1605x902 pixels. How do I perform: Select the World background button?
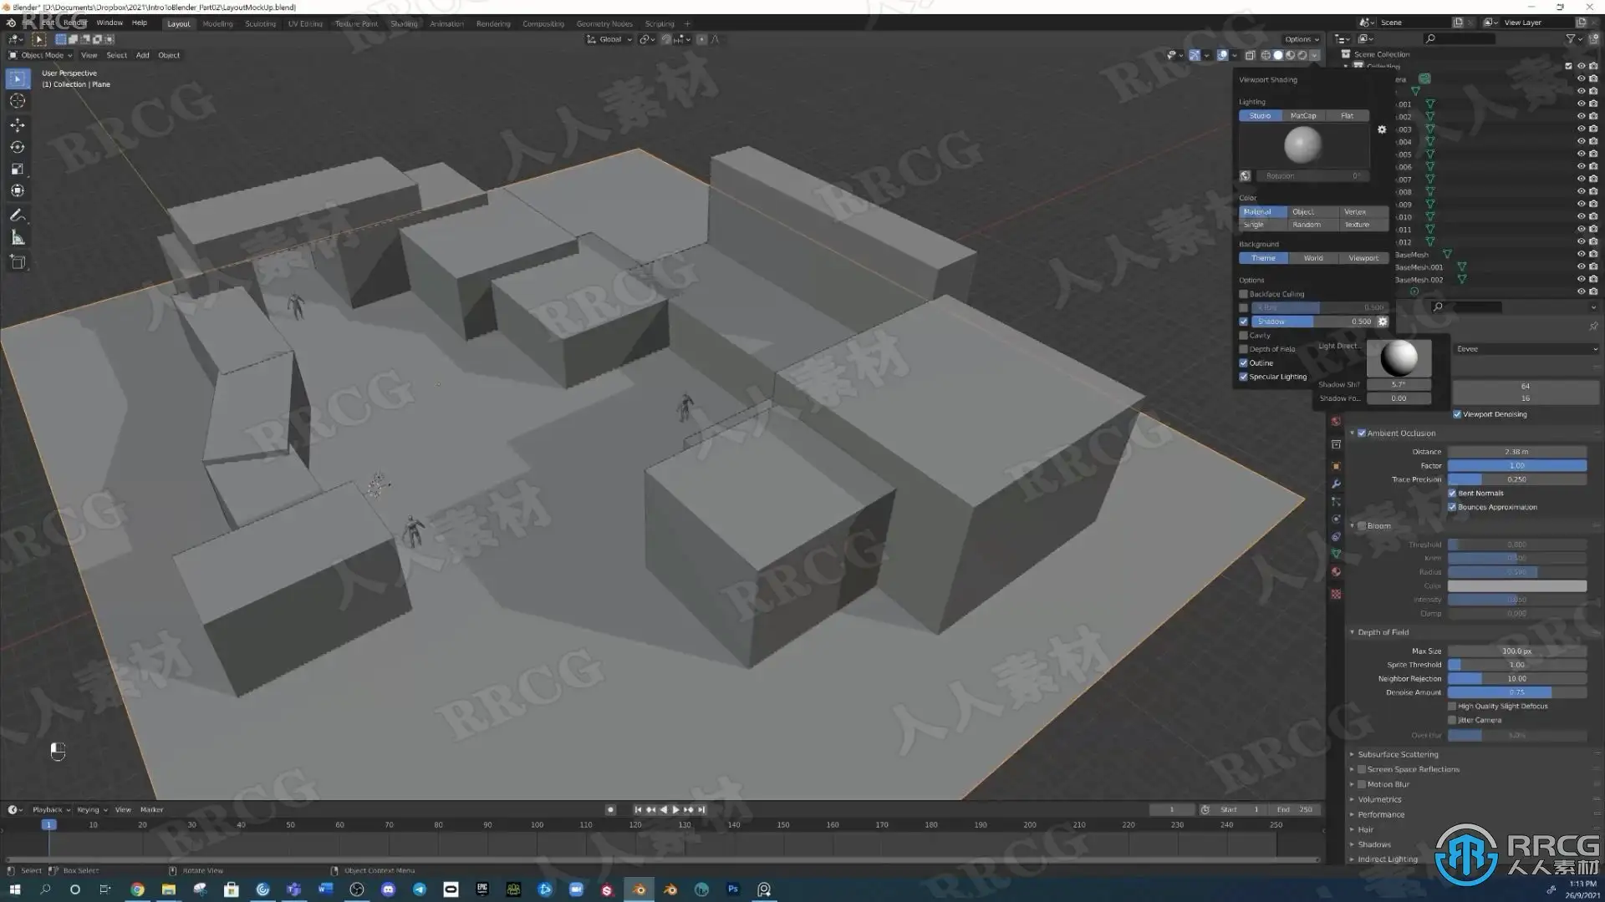1312,258
